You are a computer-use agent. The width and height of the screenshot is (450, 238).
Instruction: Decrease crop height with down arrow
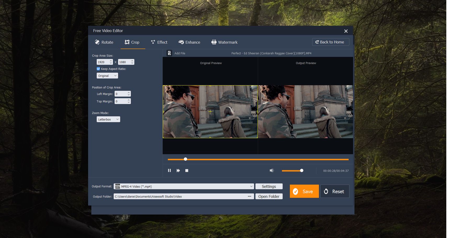point(132,63)
